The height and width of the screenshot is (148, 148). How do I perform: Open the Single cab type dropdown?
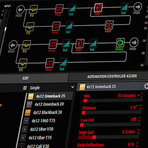point(52,87)
